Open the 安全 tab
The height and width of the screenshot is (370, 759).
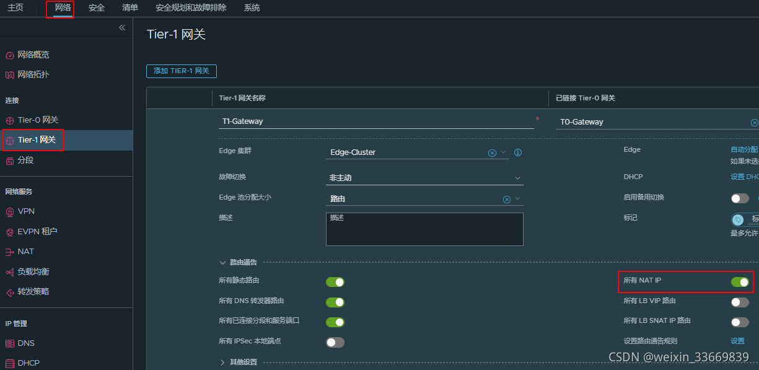[x=96, y=8]
